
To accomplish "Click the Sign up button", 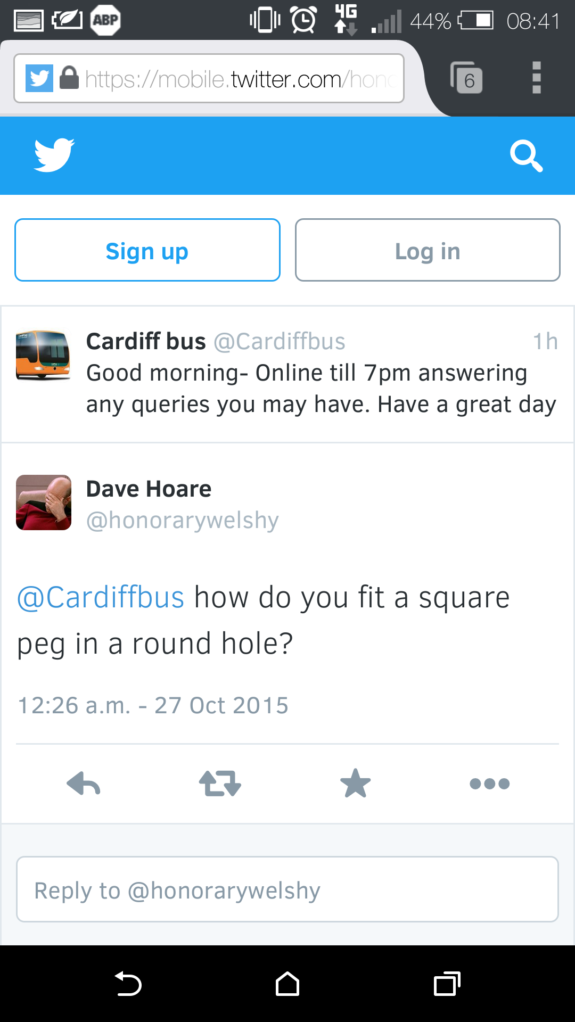I will tap(147, 250).
